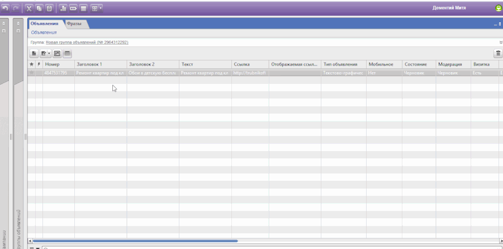This screenshot has width=503, height=249.
Task: Click the Redo arrow in the top toolbar
Action: (15, 8)
